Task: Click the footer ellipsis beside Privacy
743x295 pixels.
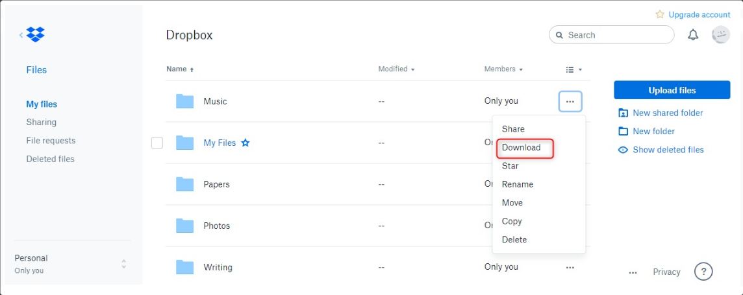Action: (x=633, y=272)
